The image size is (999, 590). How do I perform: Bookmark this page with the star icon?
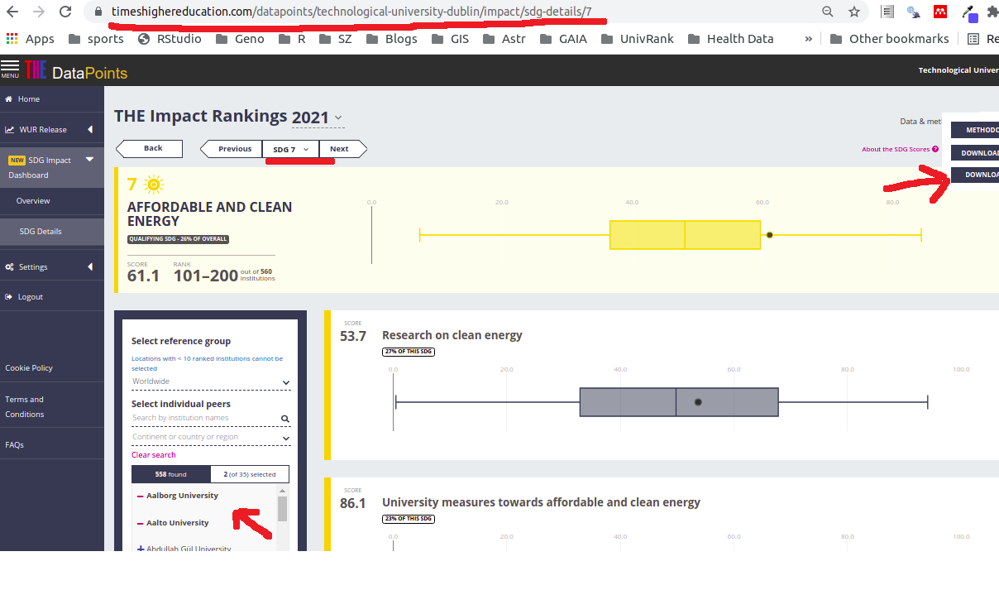coord(853,12)
